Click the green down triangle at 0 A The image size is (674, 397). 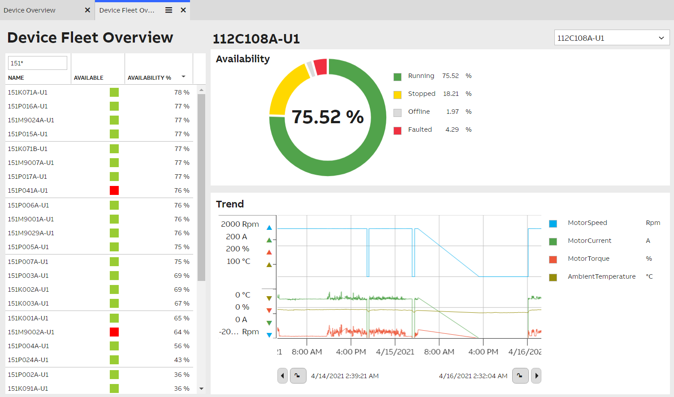(269, 323)
